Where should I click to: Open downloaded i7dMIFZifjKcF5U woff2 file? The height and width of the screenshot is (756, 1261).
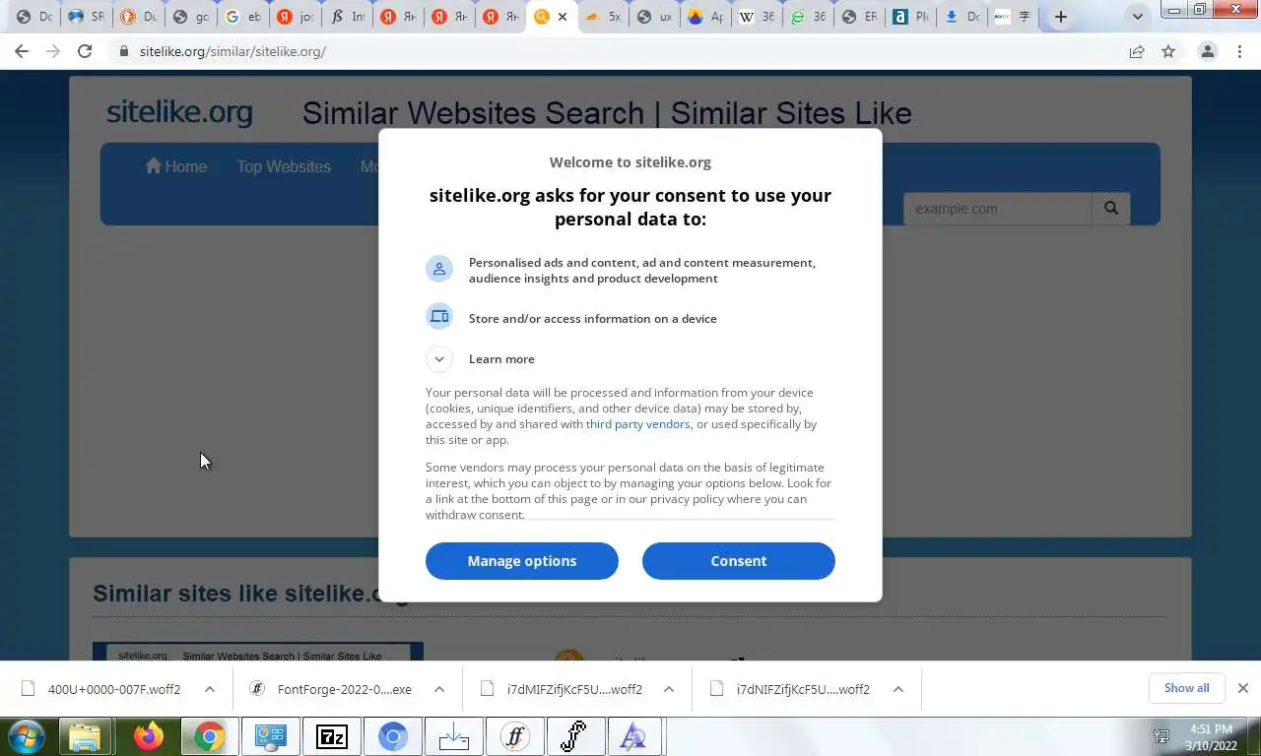[x=562, y=689]
